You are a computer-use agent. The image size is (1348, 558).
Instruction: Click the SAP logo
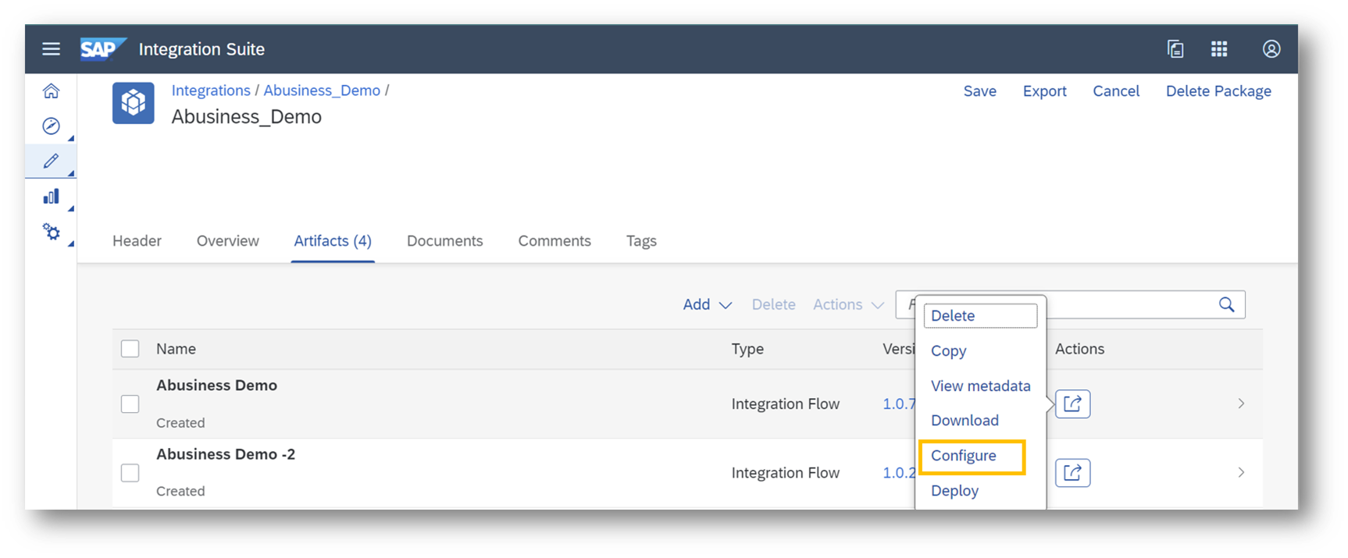pyautogui.click(x=102, y=49)
